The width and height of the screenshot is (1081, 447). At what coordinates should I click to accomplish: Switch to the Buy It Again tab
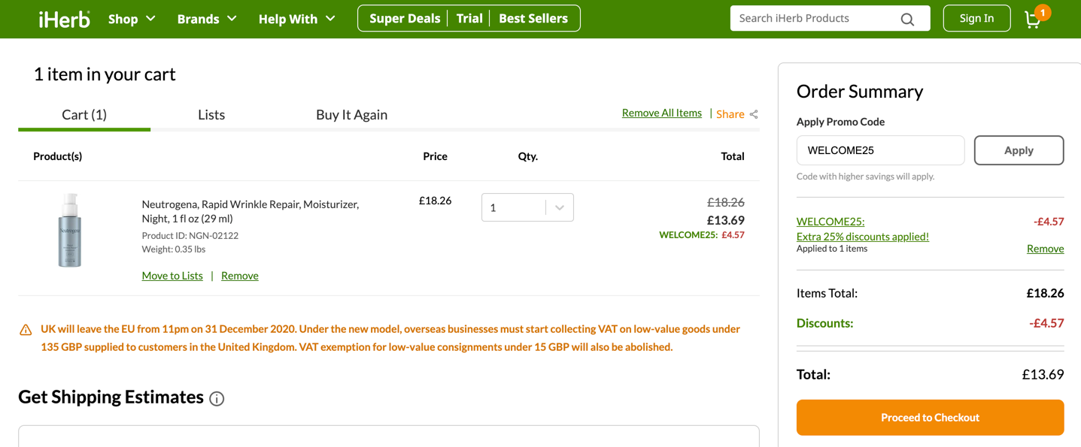351,114
